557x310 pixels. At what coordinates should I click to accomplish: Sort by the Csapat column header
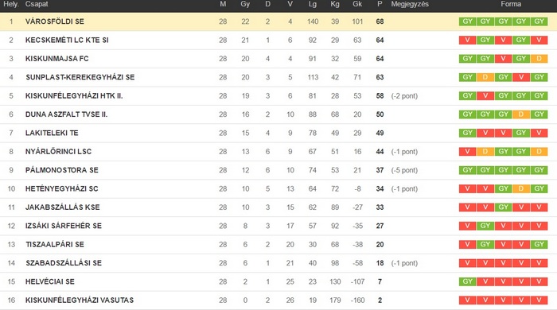click(37, 4)
